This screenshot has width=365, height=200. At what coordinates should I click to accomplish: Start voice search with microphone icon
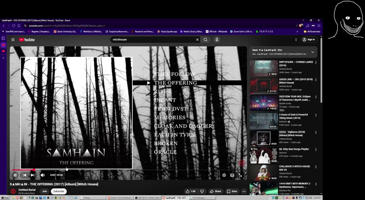(217, 40)
